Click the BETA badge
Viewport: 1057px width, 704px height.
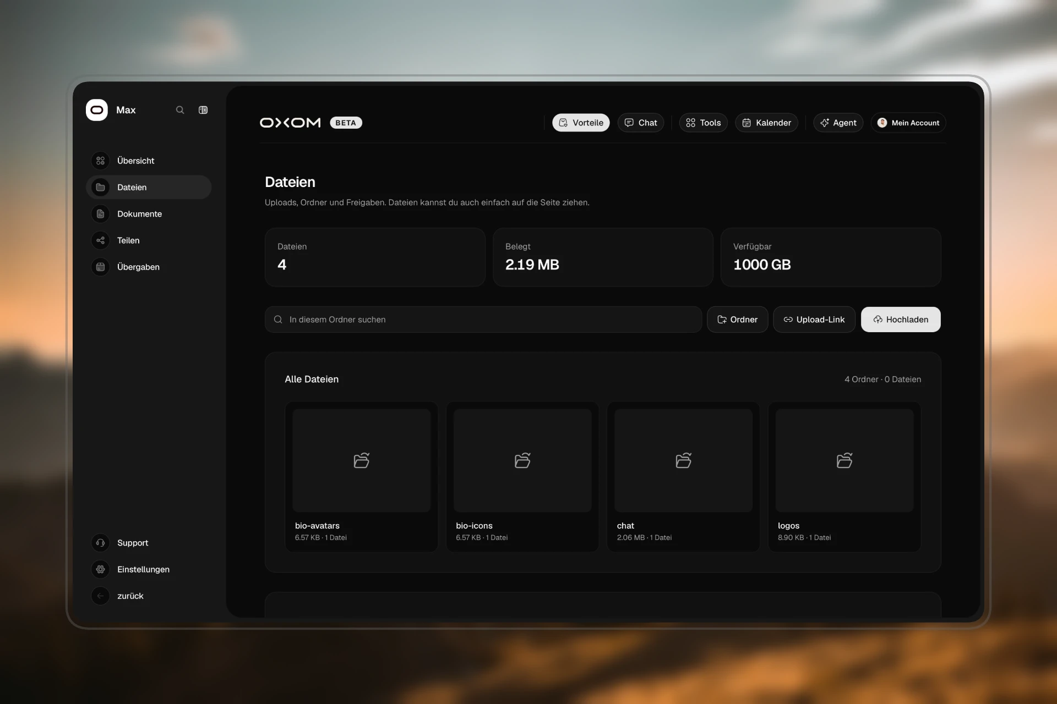tap(346, 123)
